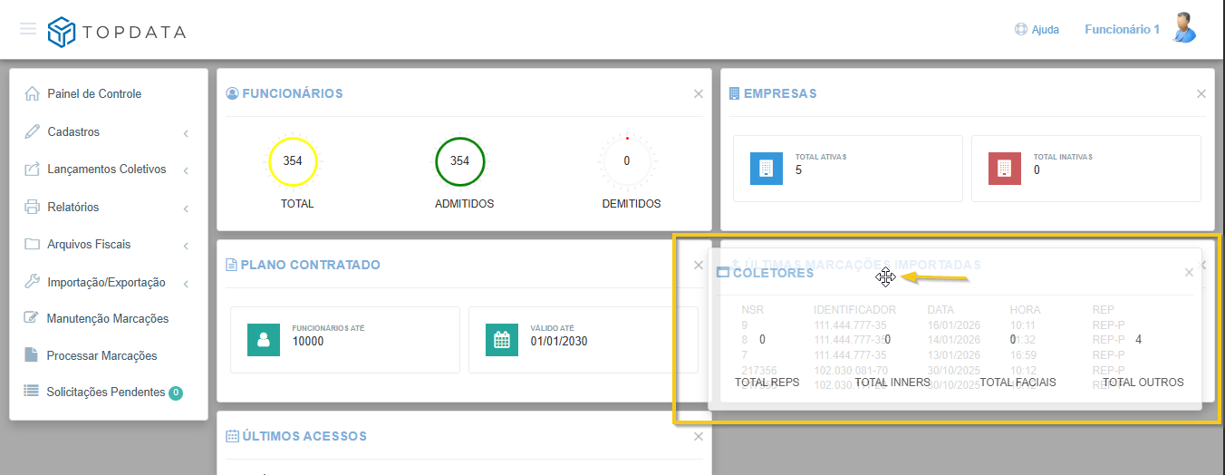This screenshot has height=475, width=1225.
Task: Toggle the hamburger sidebar menu
Action: click(28, 29)
